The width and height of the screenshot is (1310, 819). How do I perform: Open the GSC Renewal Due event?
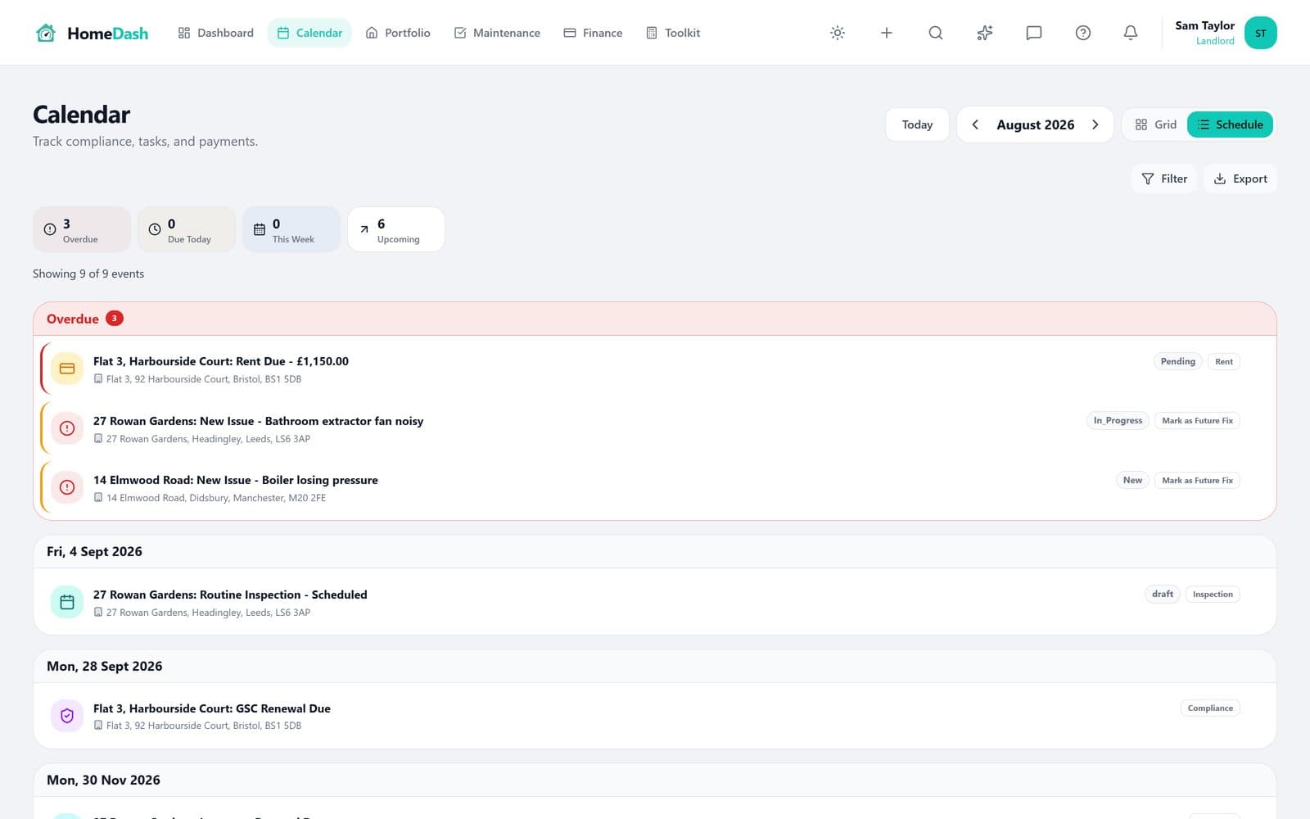[x=655, y=716]
